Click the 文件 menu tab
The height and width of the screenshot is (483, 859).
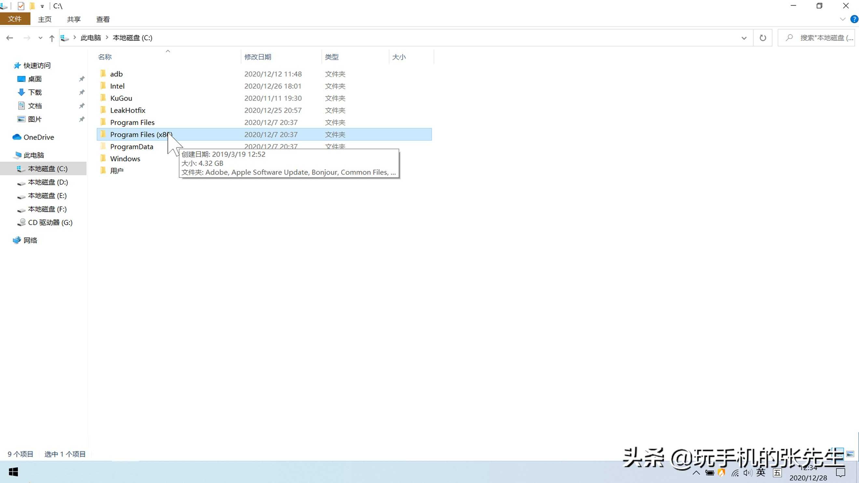tap(15, 19)
